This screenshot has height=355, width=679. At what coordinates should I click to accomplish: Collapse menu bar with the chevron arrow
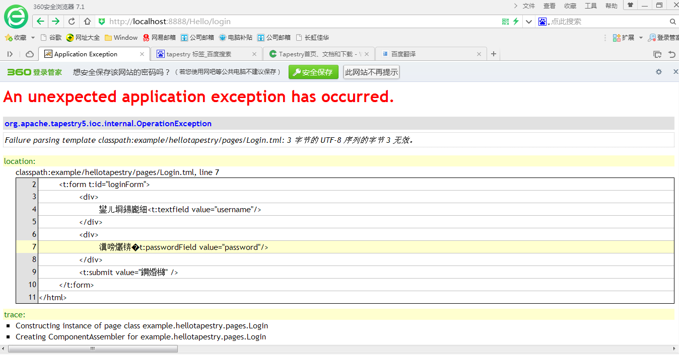[x=515, y=6]
